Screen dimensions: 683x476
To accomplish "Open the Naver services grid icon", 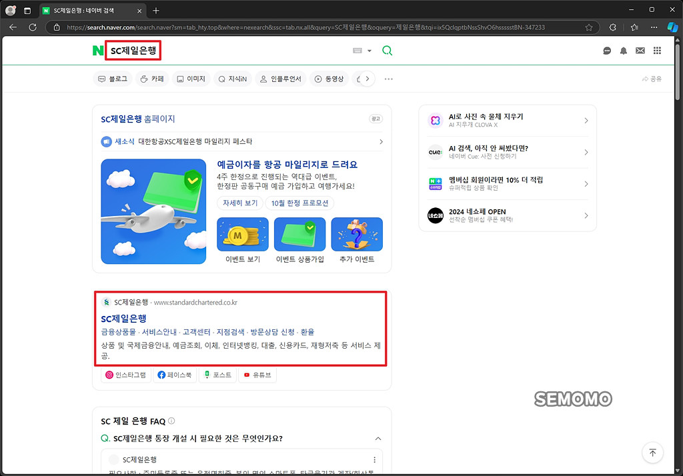I will 657,51.
